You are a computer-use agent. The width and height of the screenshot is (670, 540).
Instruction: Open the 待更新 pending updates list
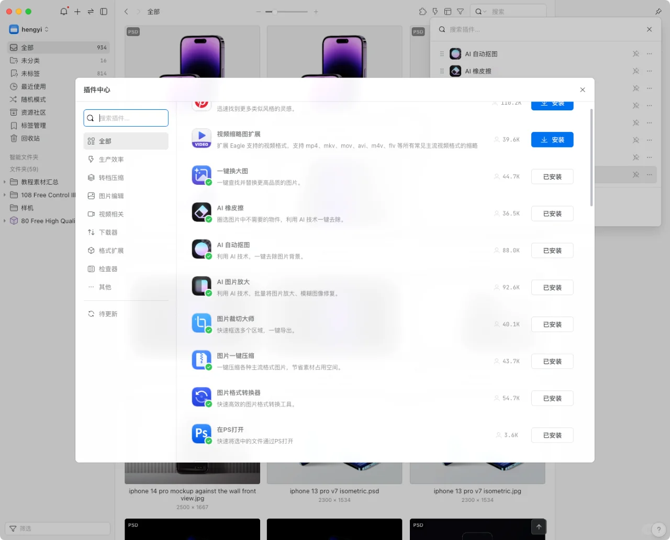pyautogui.click(x=126, y=314)
